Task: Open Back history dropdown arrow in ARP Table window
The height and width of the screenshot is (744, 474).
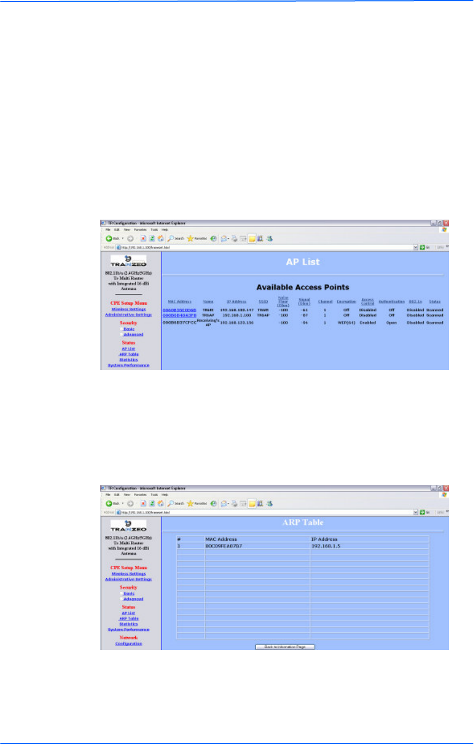Action: point(123,503)
